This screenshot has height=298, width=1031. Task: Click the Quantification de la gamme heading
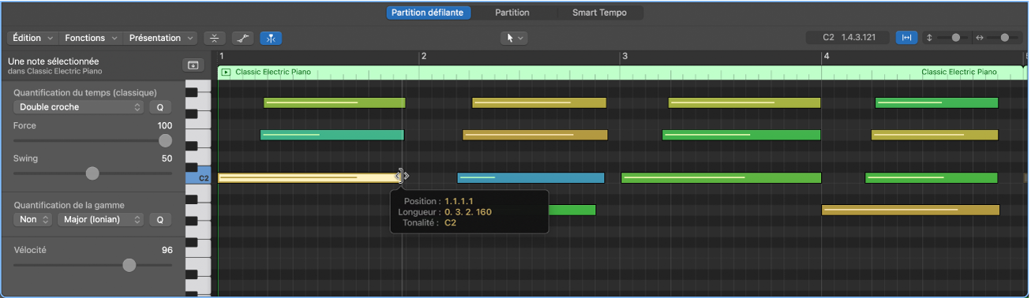coord(69,205)
